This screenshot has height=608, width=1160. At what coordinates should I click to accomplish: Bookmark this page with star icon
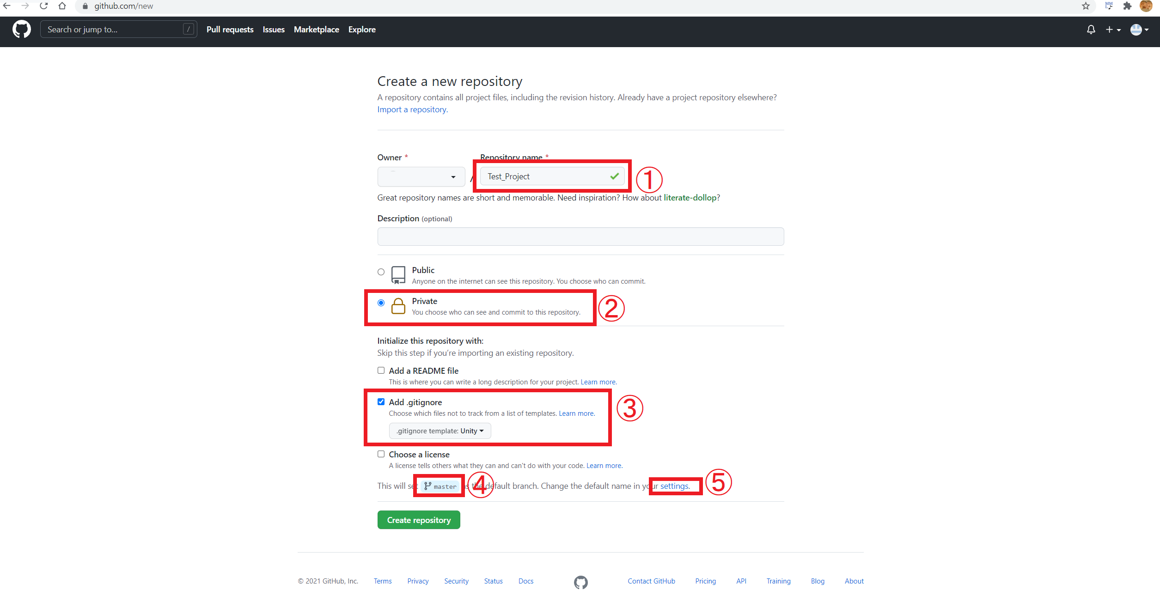1086,6
